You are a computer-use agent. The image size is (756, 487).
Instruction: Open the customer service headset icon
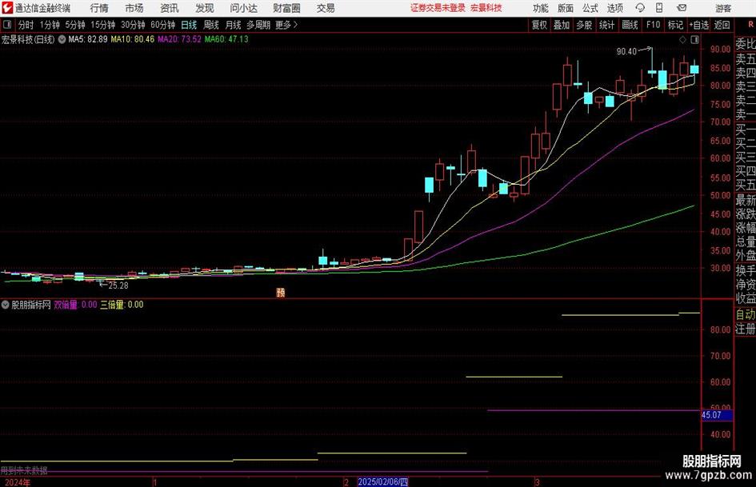[640, 8]
